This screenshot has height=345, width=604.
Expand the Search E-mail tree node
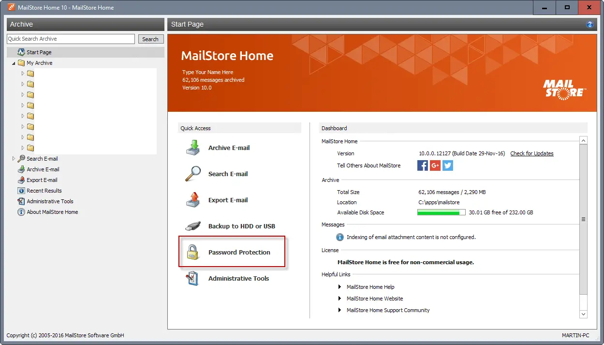pyautogui.click(x=14, y=159)
